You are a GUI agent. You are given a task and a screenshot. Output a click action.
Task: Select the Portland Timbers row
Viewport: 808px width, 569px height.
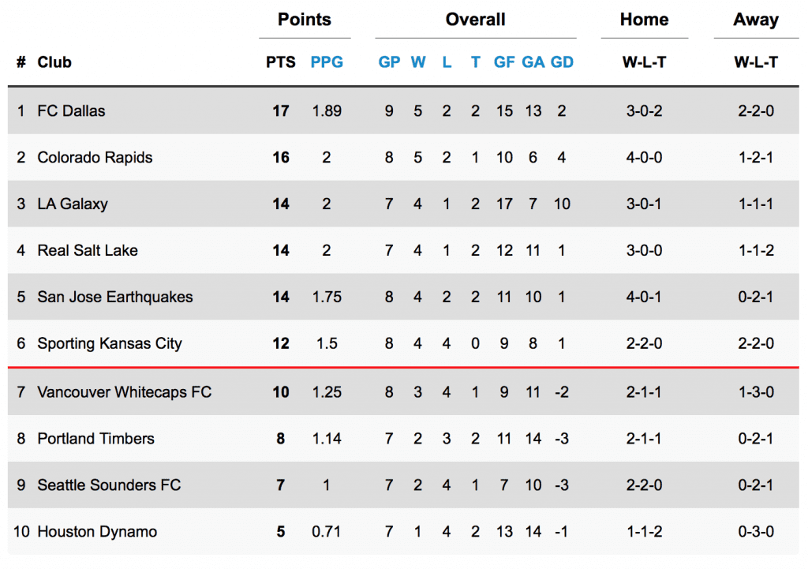[403, 439]
